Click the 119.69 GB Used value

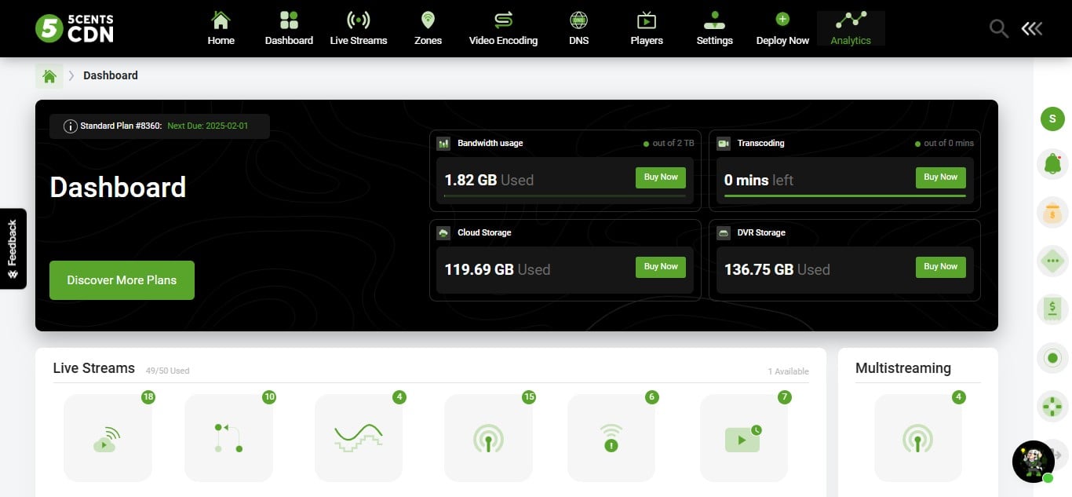(x=498, y=269)
